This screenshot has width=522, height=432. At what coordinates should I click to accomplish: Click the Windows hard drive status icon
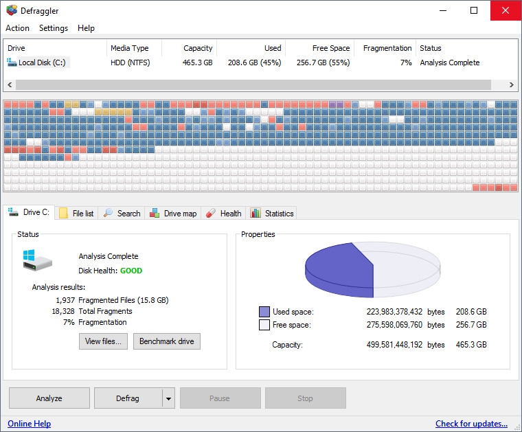tap(37, 260)
